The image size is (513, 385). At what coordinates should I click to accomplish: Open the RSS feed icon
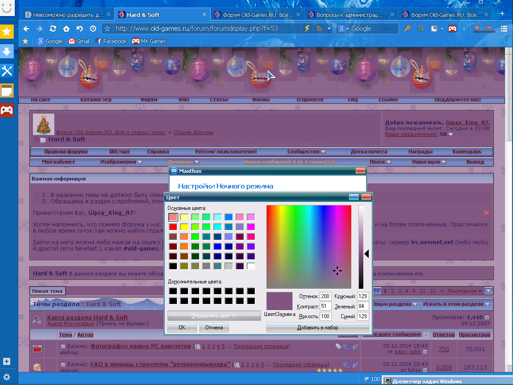[x=319, y=29]
